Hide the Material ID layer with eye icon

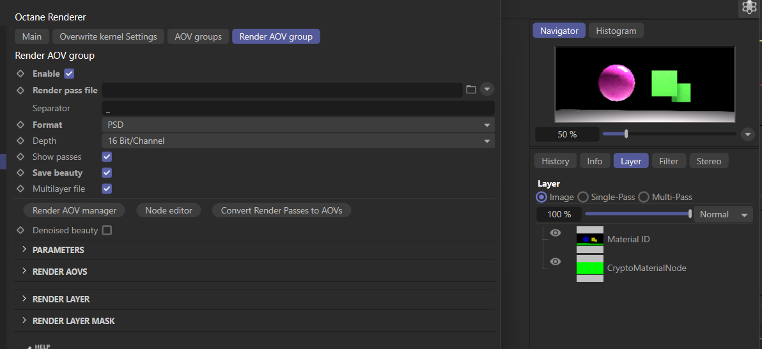[556, 233]
